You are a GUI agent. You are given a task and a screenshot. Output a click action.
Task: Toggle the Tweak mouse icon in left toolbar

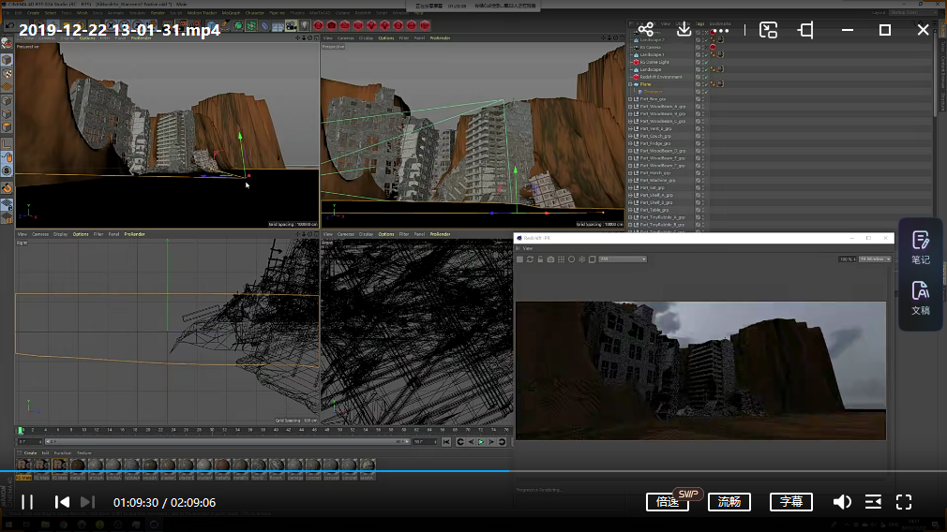point(7,157)
